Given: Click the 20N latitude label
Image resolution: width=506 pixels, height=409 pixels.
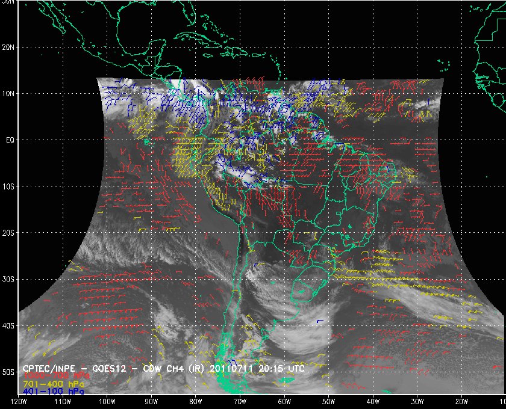Looking at the screenshot, I should point(8,48).
